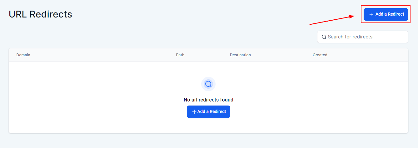This screenshot has height=148, width=418.
Task: Focus the Search for redirects field
Action: click(x=362, y=37)
